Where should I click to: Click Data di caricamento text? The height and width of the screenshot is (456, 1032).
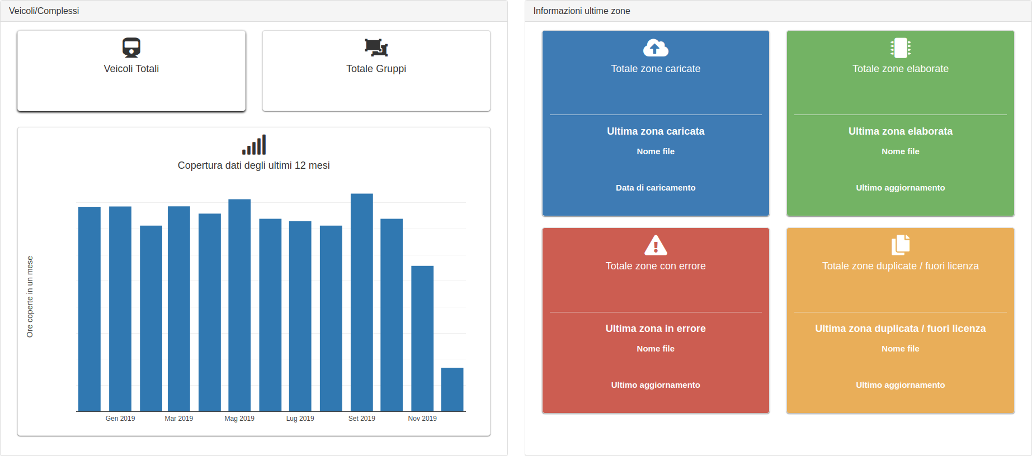656,188
